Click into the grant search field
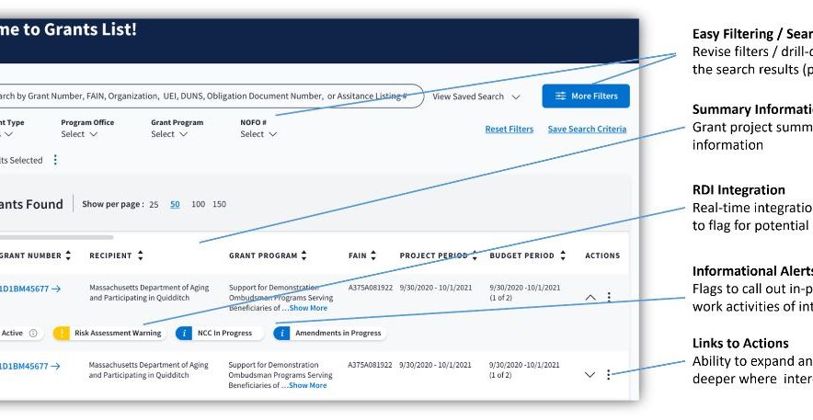Screen dimensions: 813x420 pyautogui.click(x=202, y=96)
